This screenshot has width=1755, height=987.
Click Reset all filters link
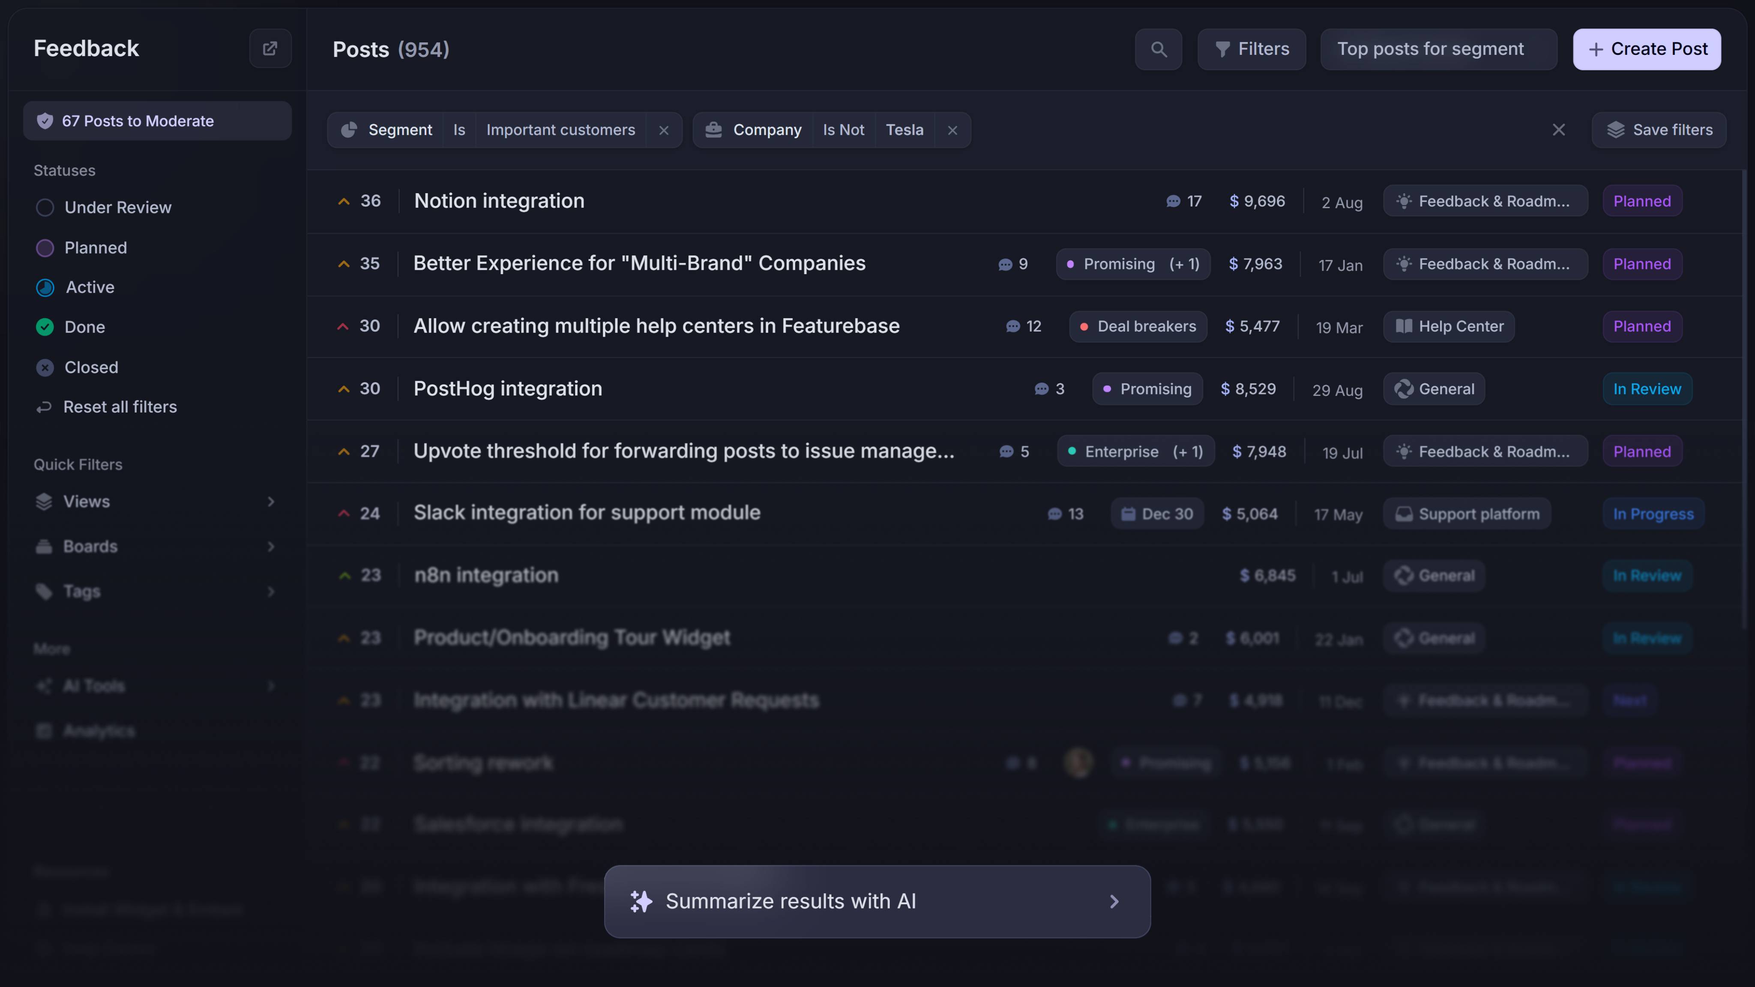click(x=119, y=407)
